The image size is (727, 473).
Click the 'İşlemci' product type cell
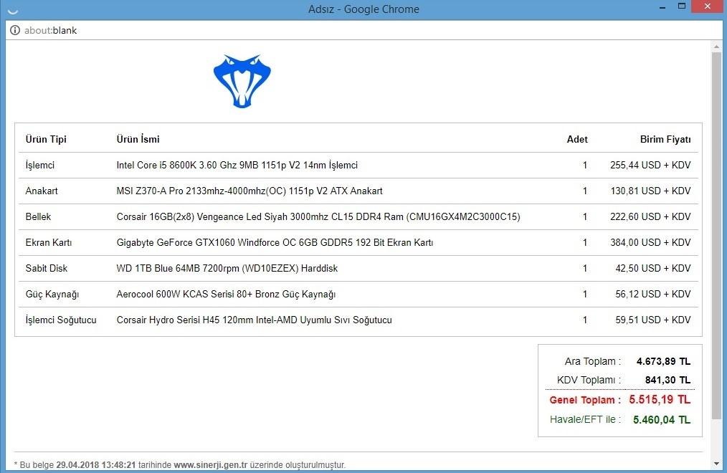click(x=40, y=166)
